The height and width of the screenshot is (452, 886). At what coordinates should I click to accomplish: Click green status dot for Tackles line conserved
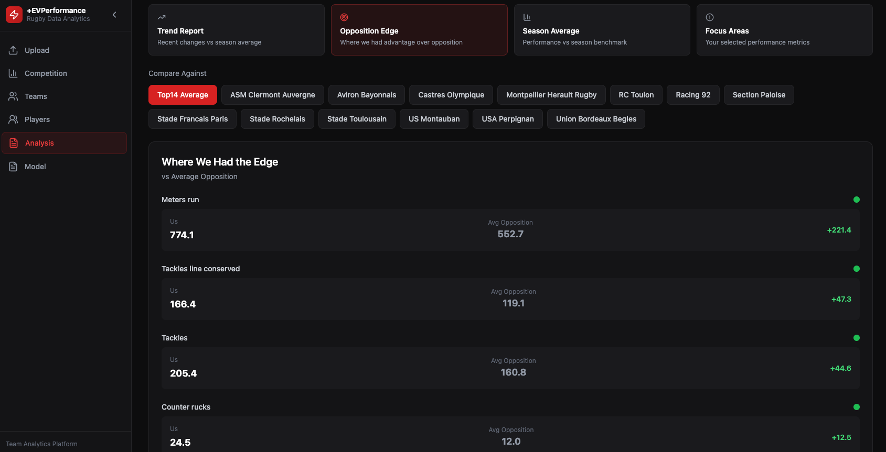tap(857, 269)
